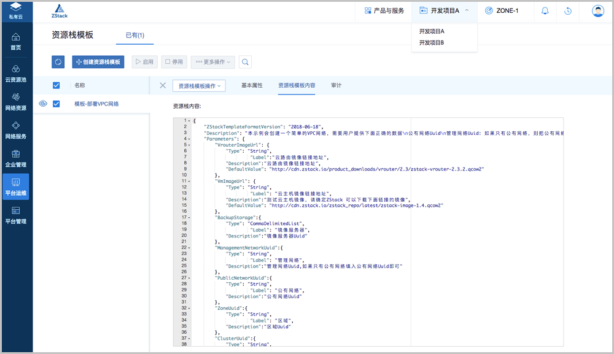The width and height of the screenshot is (614, 354).
Task: Expand the 资源栈模板操作 dropdown
Action: [x=199, y=86]
